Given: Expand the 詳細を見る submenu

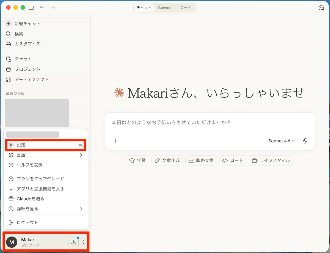Looking at the screenshot, I should 46,209.
